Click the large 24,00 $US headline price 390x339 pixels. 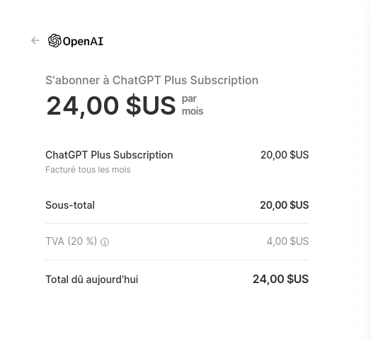click(111, 105)
